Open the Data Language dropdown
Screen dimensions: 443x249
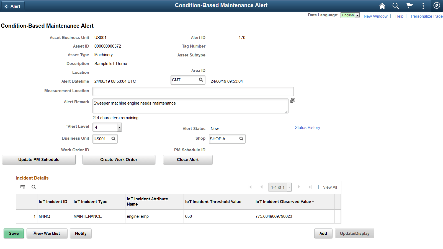click(357, 15)
